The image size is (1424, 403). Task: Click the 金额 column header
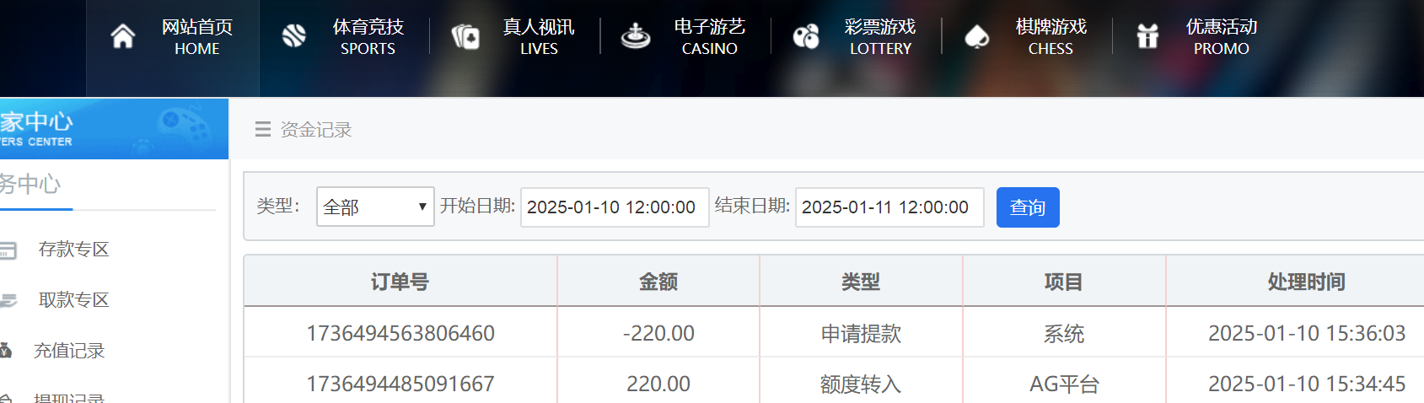[658, 282]
